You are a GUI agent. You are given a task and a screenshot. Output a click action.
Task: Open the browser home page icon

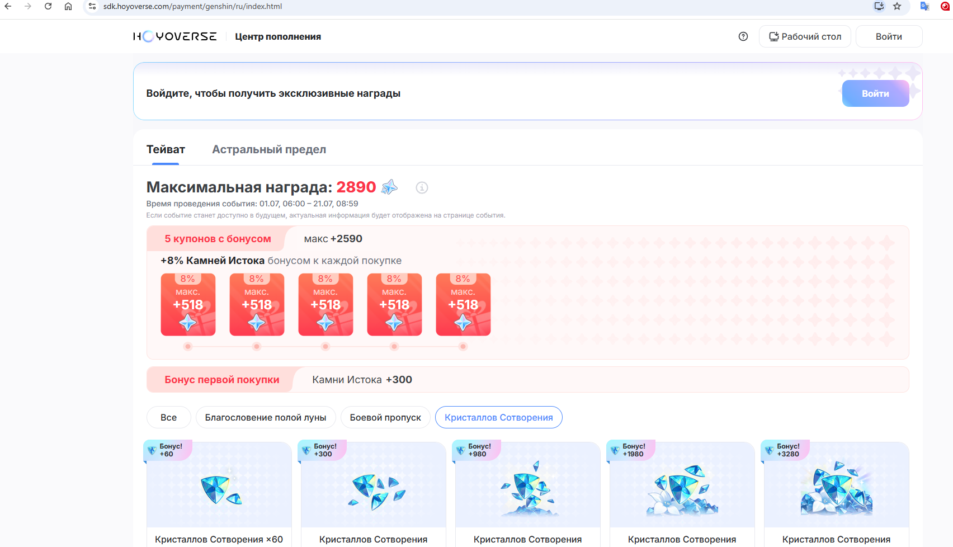[68, 6]
